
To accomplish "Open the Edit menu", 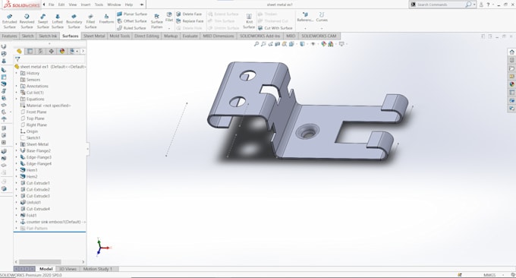I will 61,5.
